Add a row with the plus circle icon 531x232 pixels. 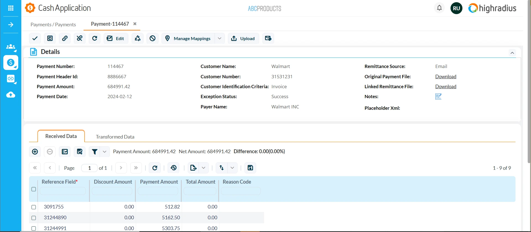coord(35,152)
